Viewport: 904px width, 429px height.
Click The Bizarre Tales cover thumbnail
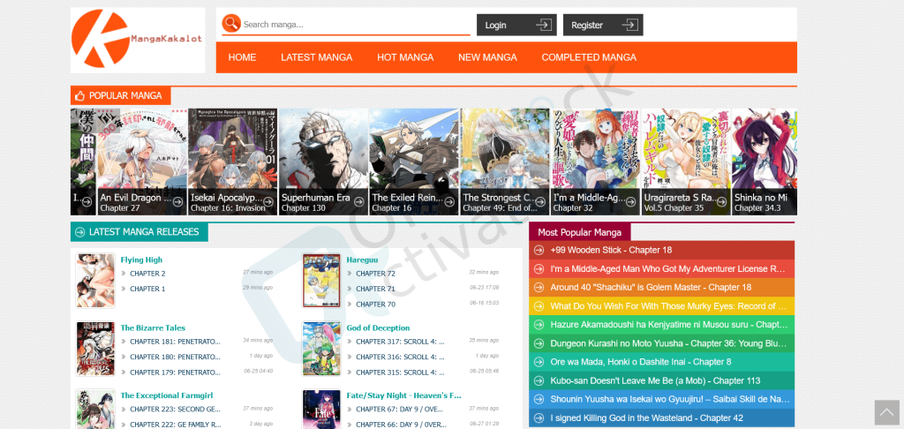point(95,349)
